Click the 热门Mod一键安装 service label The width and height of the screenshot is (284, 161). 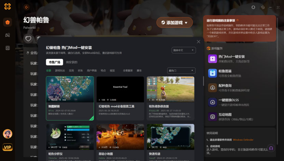pyautogui.click(x=232, y=57)
